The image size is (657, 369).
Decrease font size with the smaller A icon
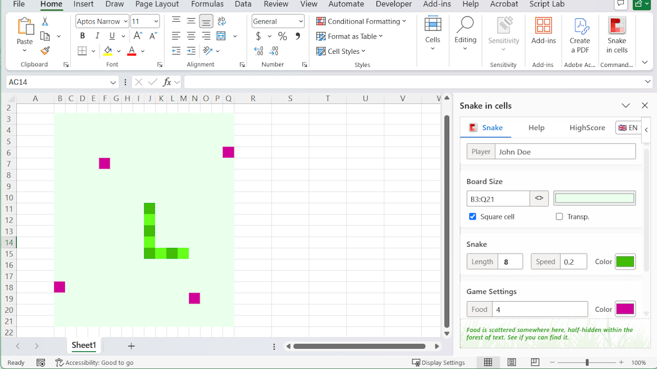coord(153,36)
